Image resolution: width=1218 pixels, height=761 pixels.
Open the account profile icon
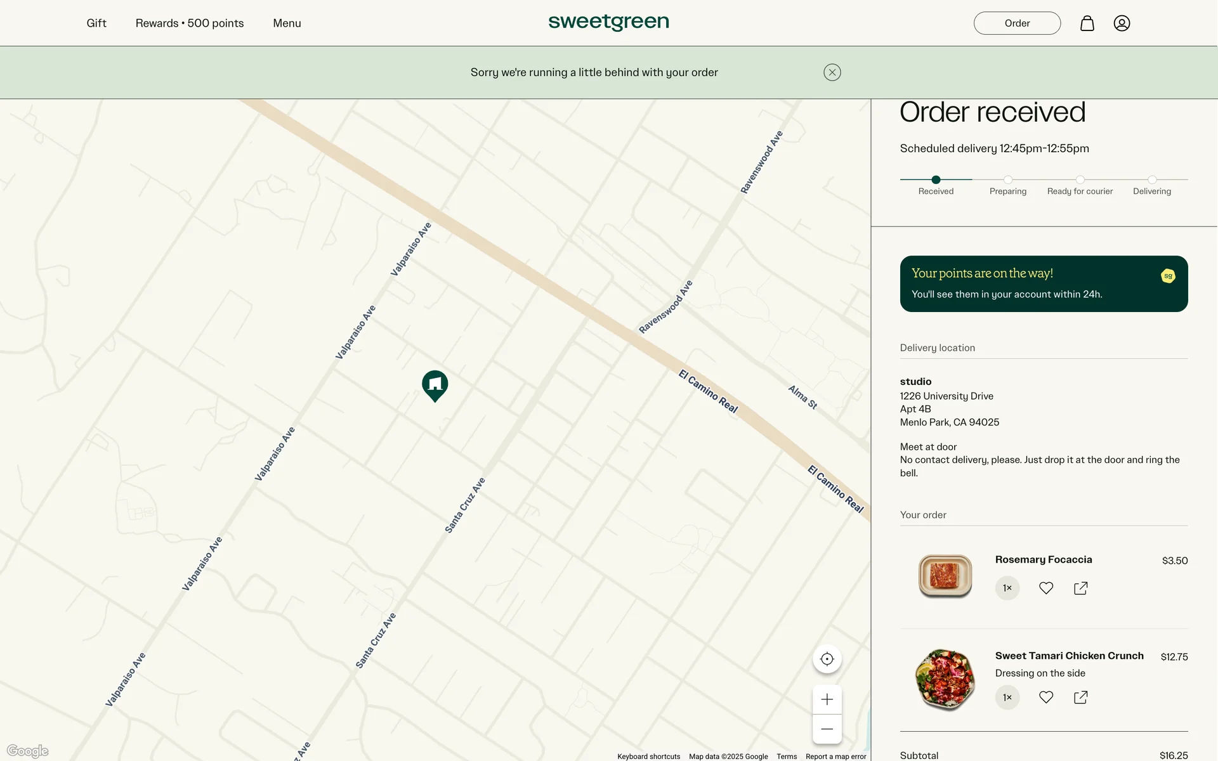tap(1121, 23)
